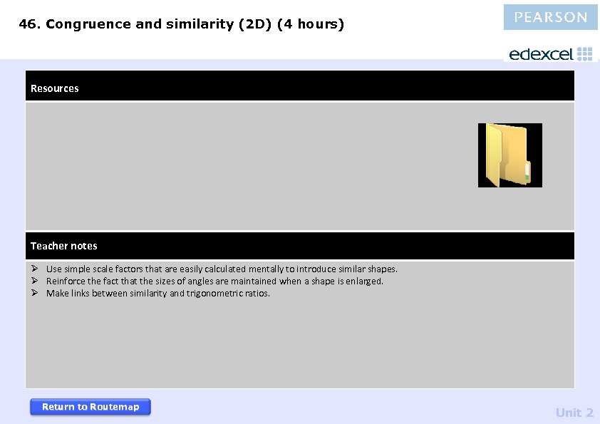Click the note about scale factors and similar shapes
This screenshot has width=600, height=424.
[x=222, y=269]
